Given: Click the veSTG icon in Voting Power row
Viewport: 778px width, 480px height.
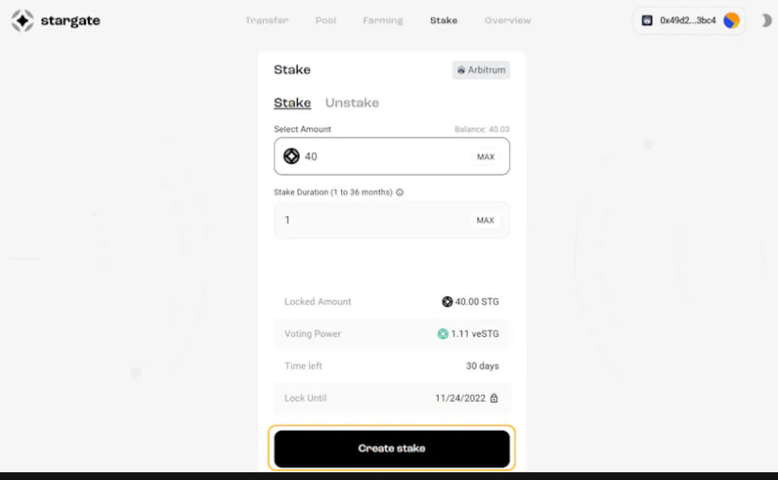Looking at the screenshot, I should pos(443,334).
